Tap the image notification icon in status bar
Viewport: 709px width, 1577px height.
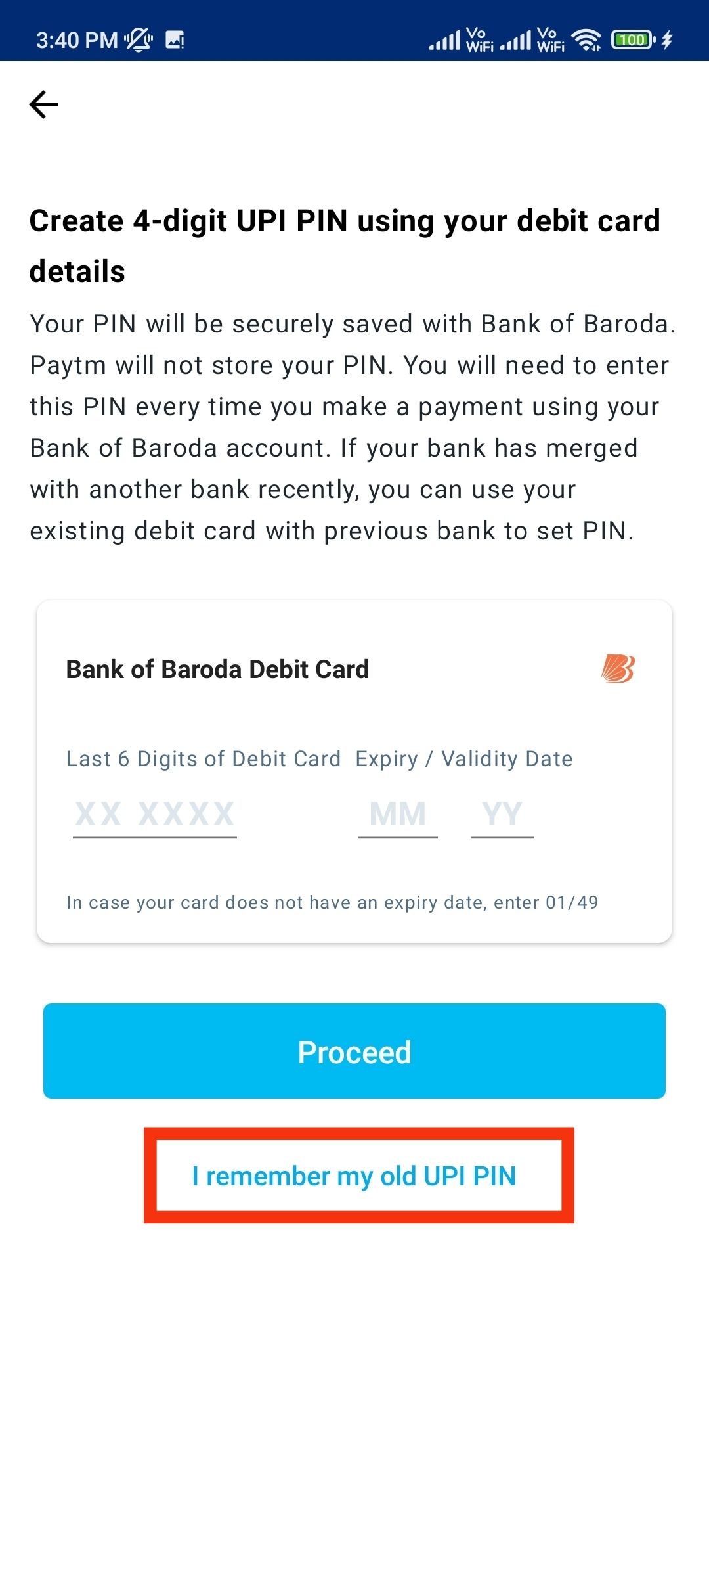[x=175, y=40]
